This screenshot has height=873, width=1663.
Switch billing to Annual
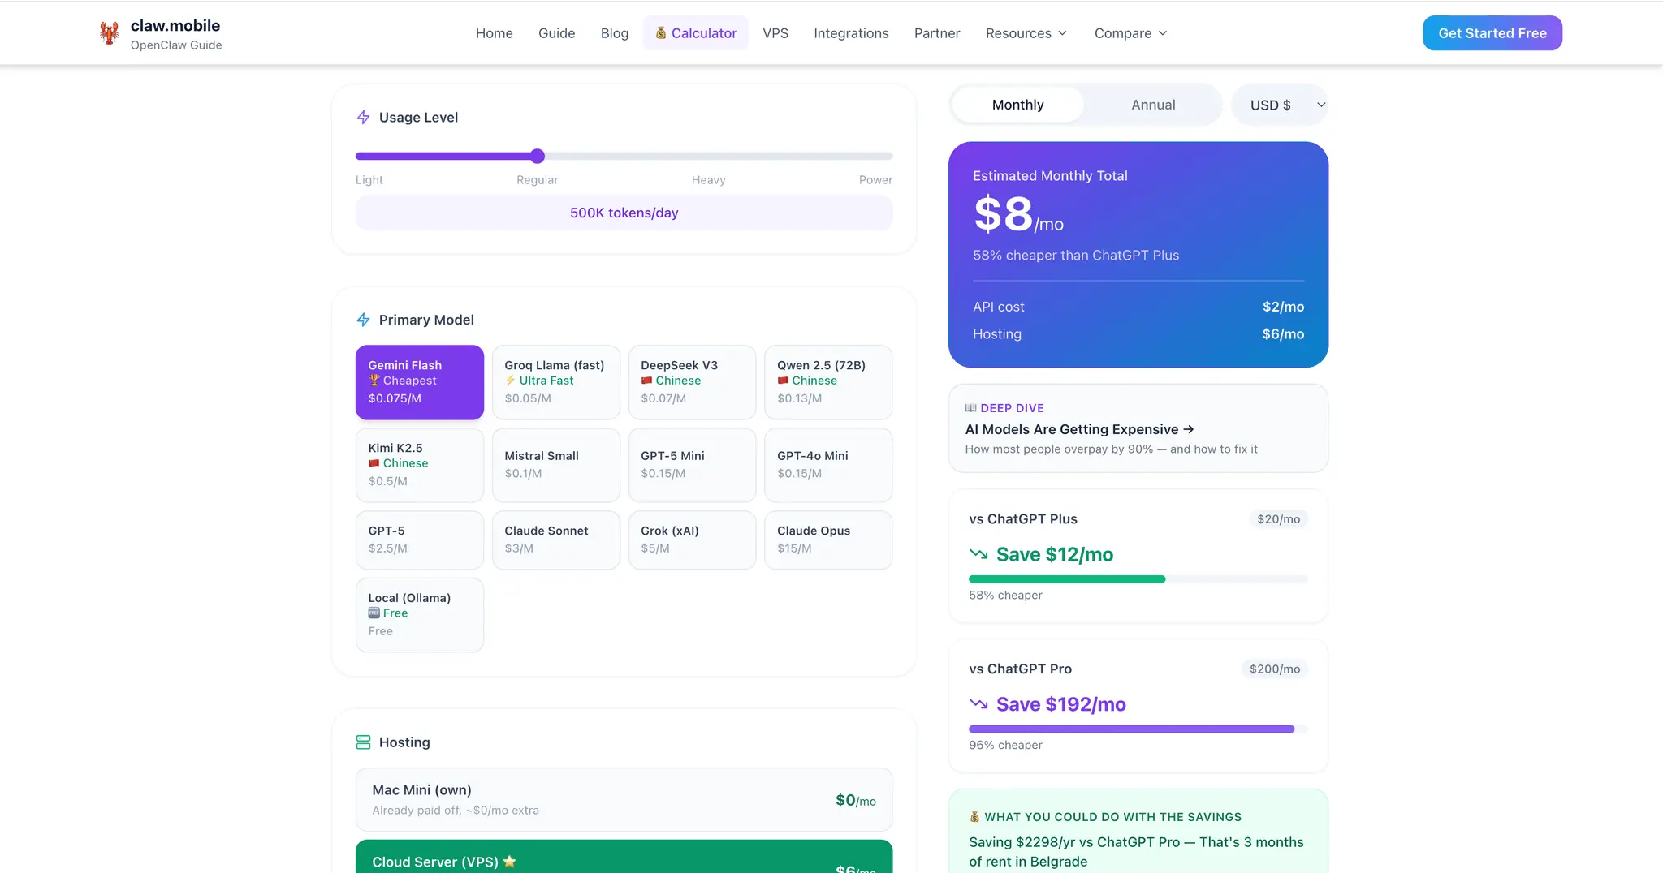coord(1153,105)
